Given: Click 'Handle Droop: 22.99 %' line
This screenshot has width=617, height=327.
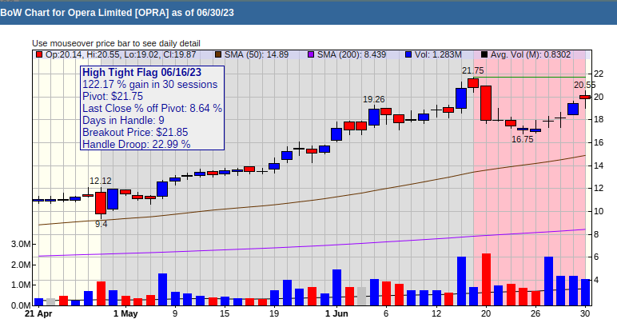Looking at the screenshot, I should click(136, 145).
